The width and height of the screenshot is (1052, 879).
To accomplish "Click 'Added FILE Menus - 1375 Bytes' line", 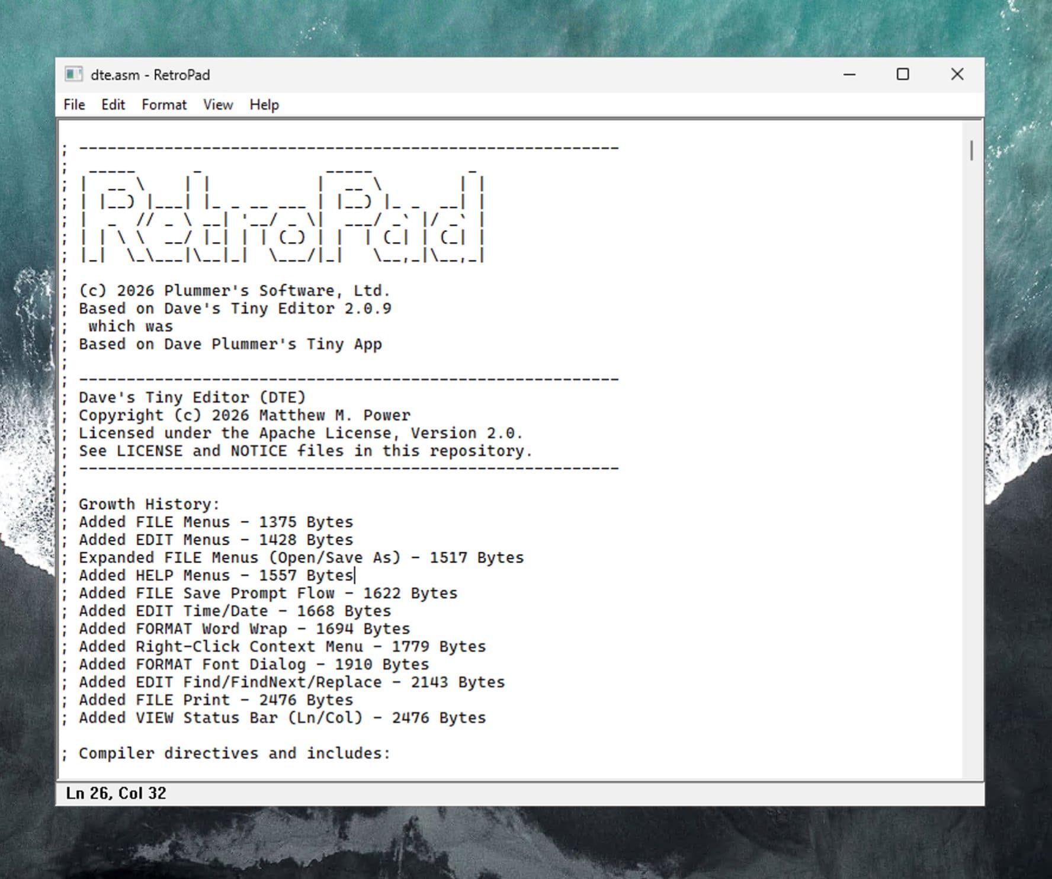I will 216,522.
